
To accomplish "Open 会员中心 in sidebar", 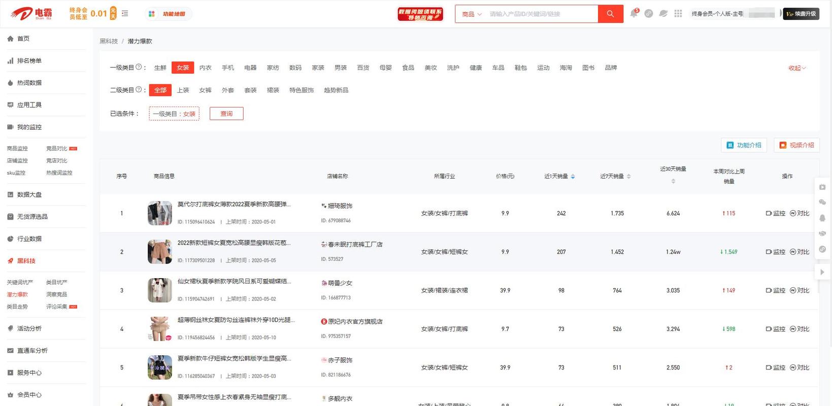I will [29, 395].
